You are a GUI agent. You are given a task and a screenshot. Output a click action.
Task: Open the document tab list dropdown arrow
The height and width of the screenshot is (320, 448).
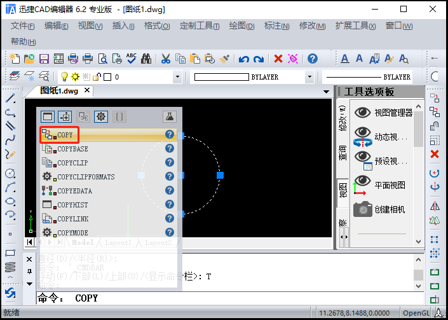tap(326, 92)
